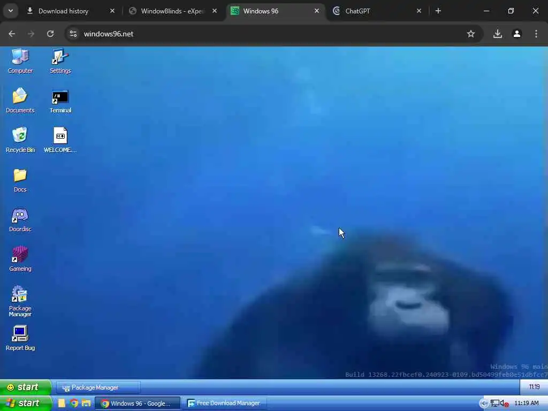View site information icon in address bar

[73, 34]
